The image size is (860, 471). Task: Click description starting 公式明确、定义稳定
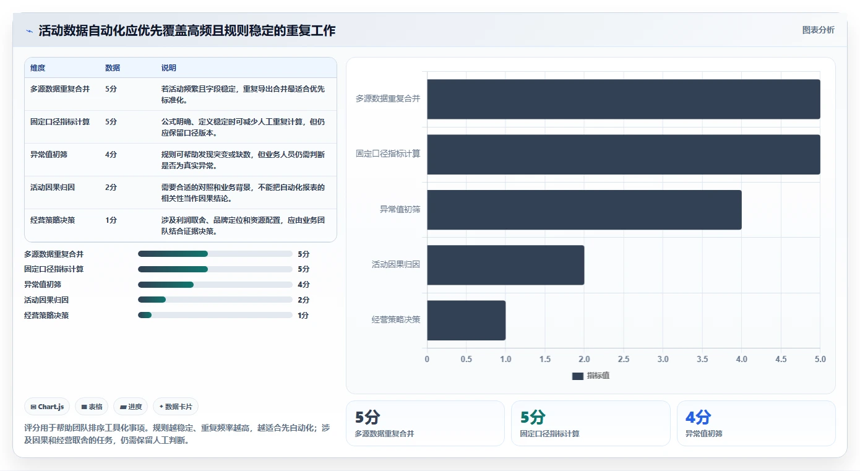point(243,127)
